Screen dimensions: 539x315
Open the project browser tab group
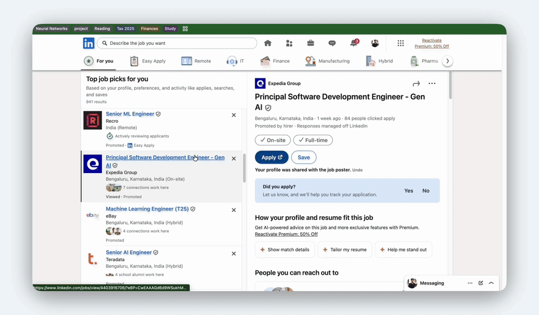(81, 29)
